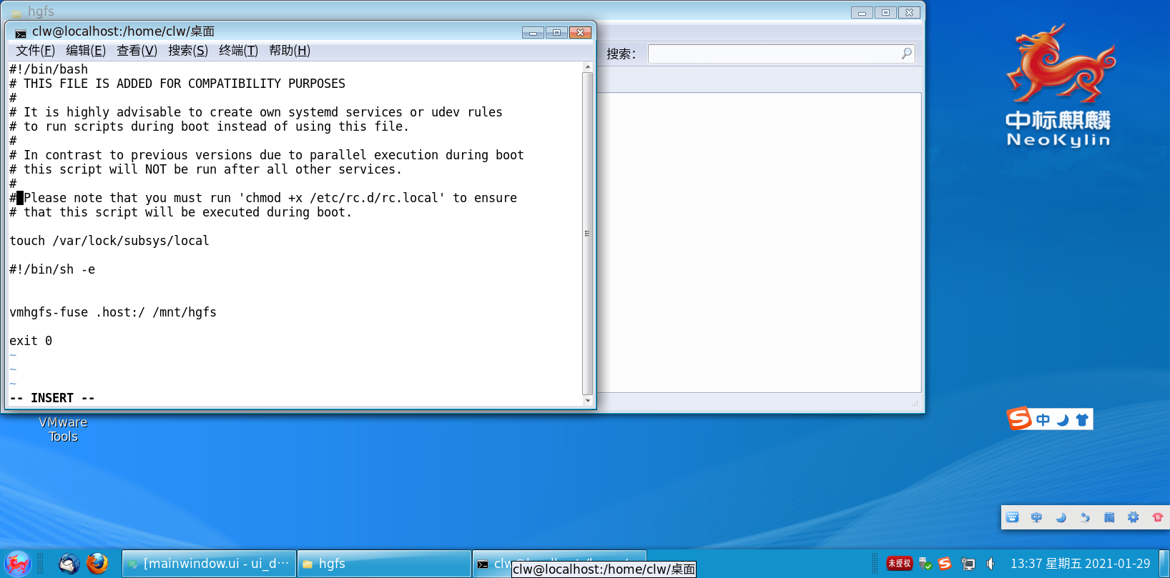Viewport: 1170px width, 578px height.
Task: Click the 'Please note that you must run' line
Action: click(263, 198)
